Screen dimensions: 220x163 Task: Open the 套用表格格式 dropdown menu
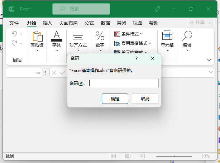(150, 43)
